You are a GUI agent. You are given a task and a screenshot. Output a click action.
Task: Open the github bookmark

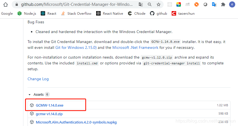(x=162, y=13)
